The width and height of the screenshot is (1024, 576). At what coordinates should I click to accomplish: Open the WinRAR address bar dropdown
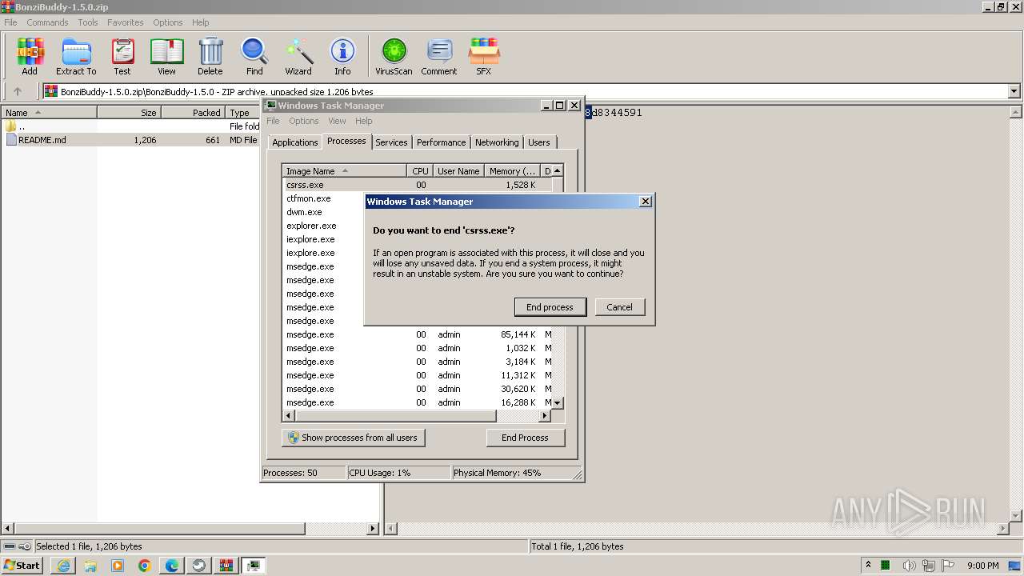pyautogui.click(x=1014, y=91)
